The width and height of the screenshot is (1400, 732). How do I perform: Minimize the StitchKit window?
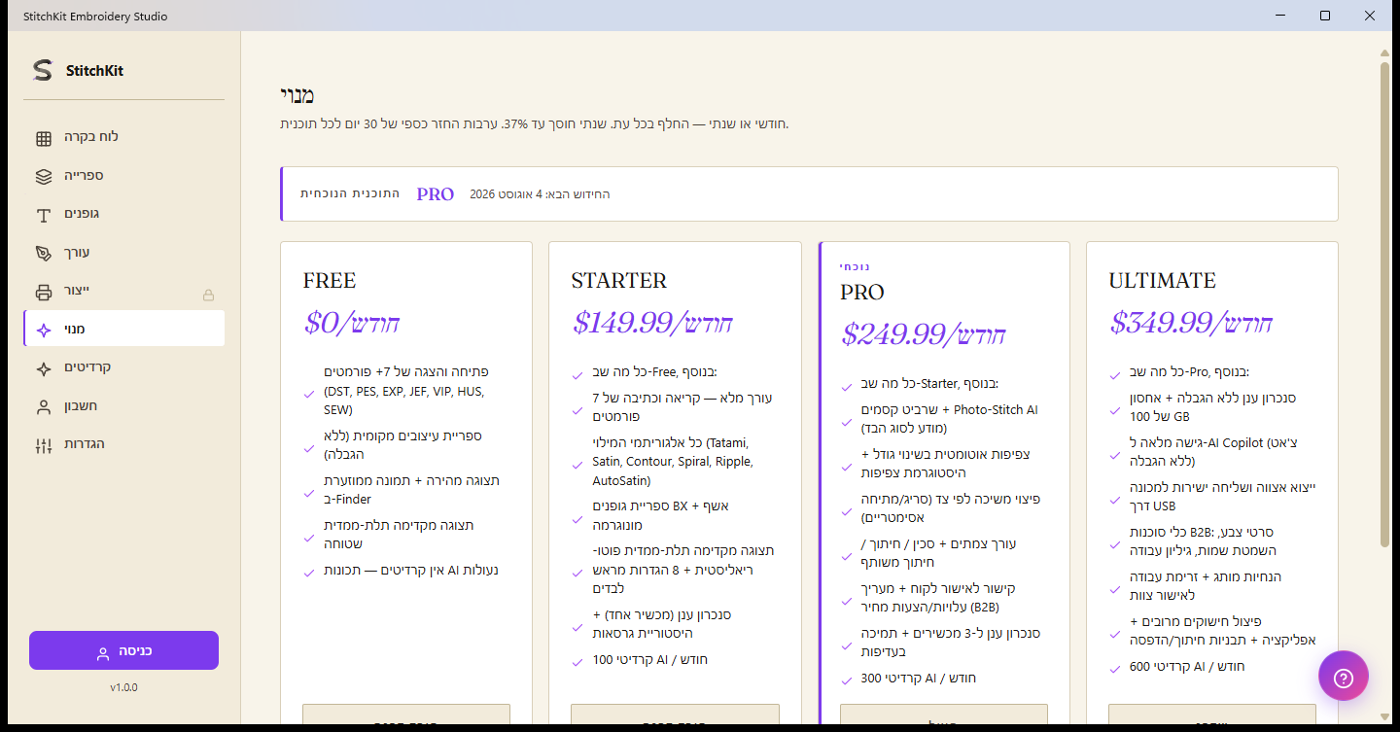click(1280, 16)
